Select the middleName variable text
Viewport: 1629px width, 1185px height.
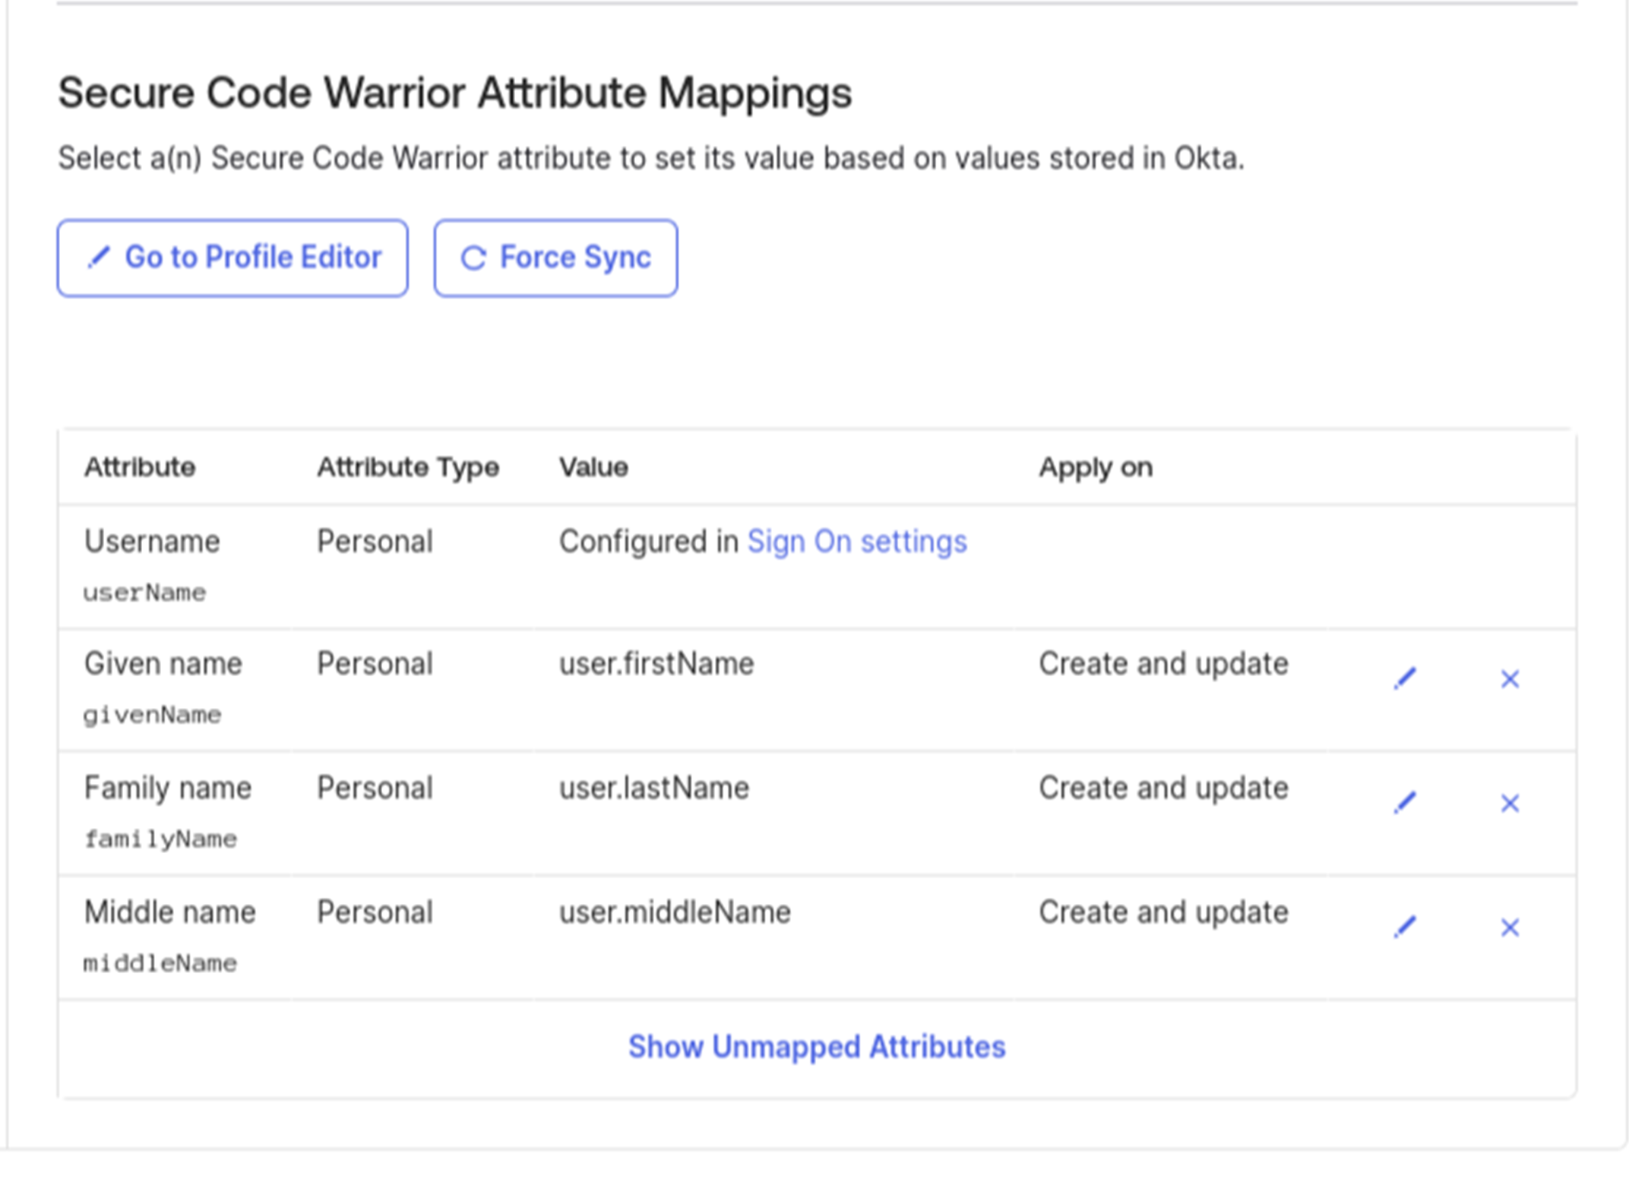point(160,963)
